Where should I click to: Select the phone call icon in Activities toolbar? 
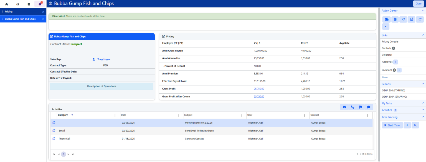pyautogui.click(x=353, y=107)
